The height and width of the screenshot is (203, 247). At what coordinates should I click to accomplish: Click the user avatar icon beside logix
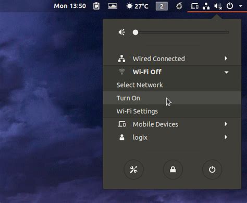click(x=122, y=137)
